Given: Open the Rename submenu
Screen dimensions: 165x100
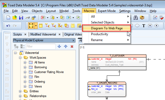Looking at the screenshot, I should pyautogui.click(x=107, y=40).
